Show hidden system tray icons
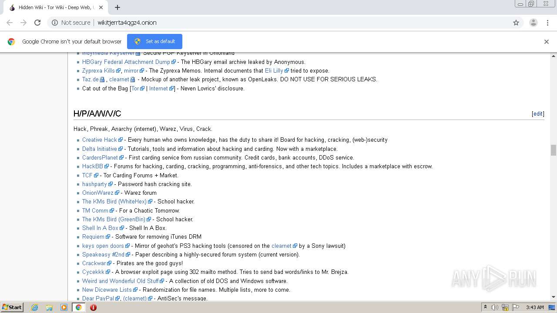This screenshot has height=313, width=557. click(485, 307)
